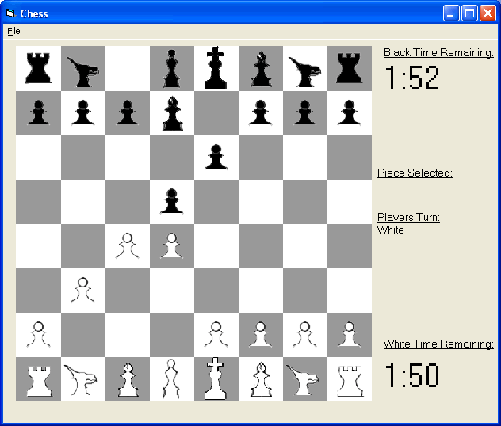Select white rook in bottom-right corner
Screen dimensions: 501x426
(350, 378)
